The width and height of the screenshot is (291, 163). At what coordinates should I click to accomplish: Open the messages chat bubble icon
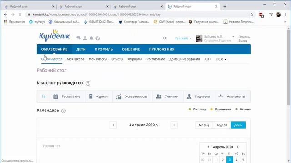[79, 38]
